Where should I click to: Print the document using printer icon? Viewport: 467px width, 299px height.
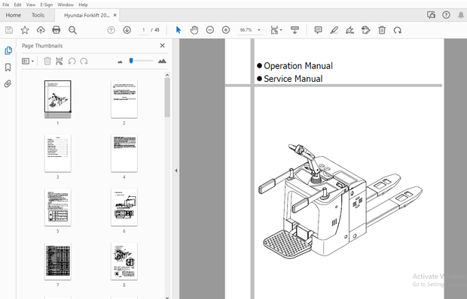click(x=56, y=30)
